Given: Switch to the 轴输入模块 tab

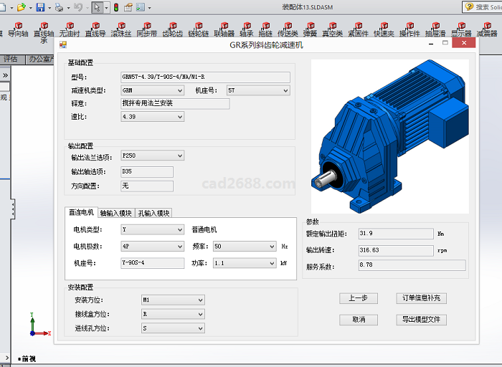Looking at the screenshot, I should pyautogui.click(x=115, y=213).
